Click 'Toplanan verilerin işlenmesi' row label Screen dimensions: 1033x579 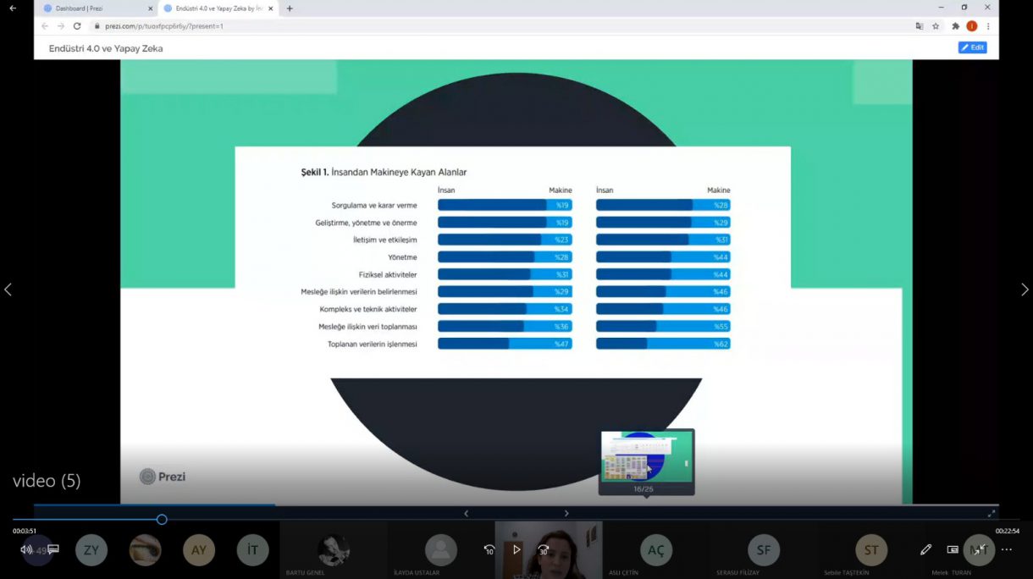click(x=373, y=345)
